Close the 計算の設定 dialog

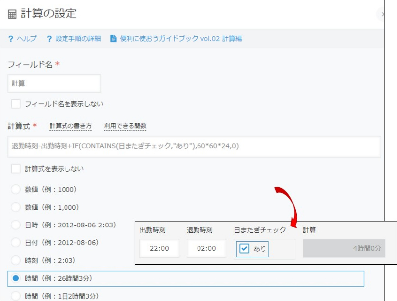[x=382, y=14]
